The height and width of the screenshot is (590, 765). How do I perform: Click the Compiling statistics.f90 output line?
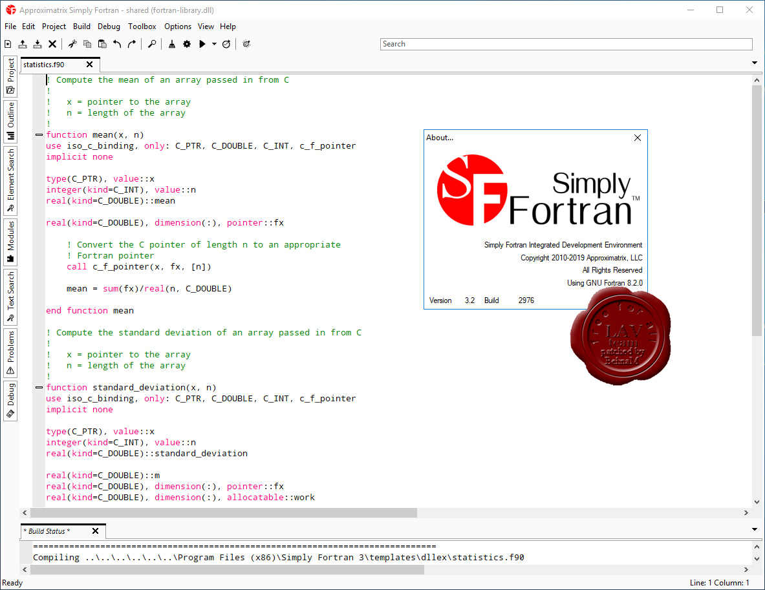[x=279, y=557]
